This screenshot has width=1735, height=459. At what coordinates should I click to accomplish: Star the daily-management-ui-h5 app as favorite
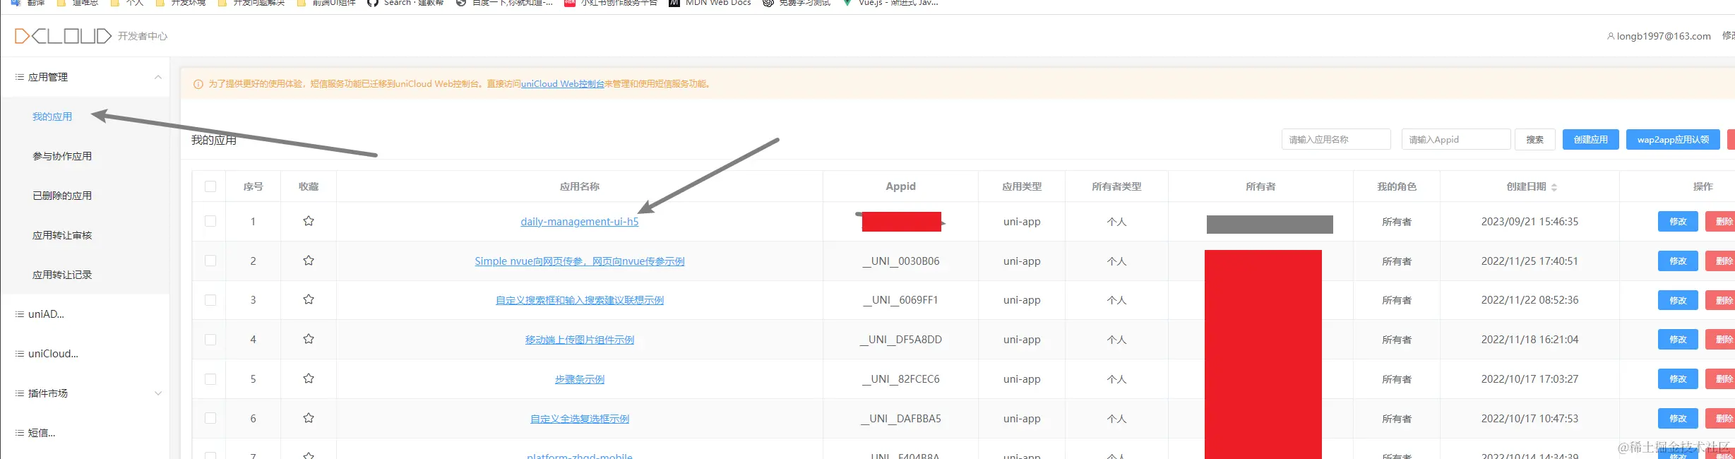(309, 221)
